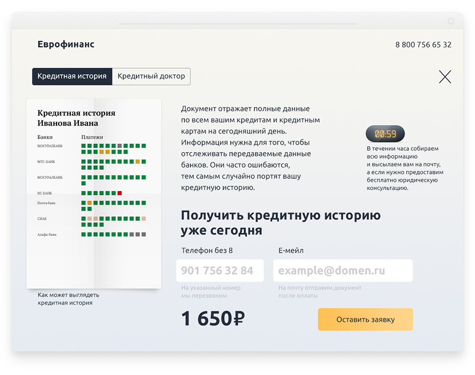Click the small circle in the browser top bar

coord(451,21)
